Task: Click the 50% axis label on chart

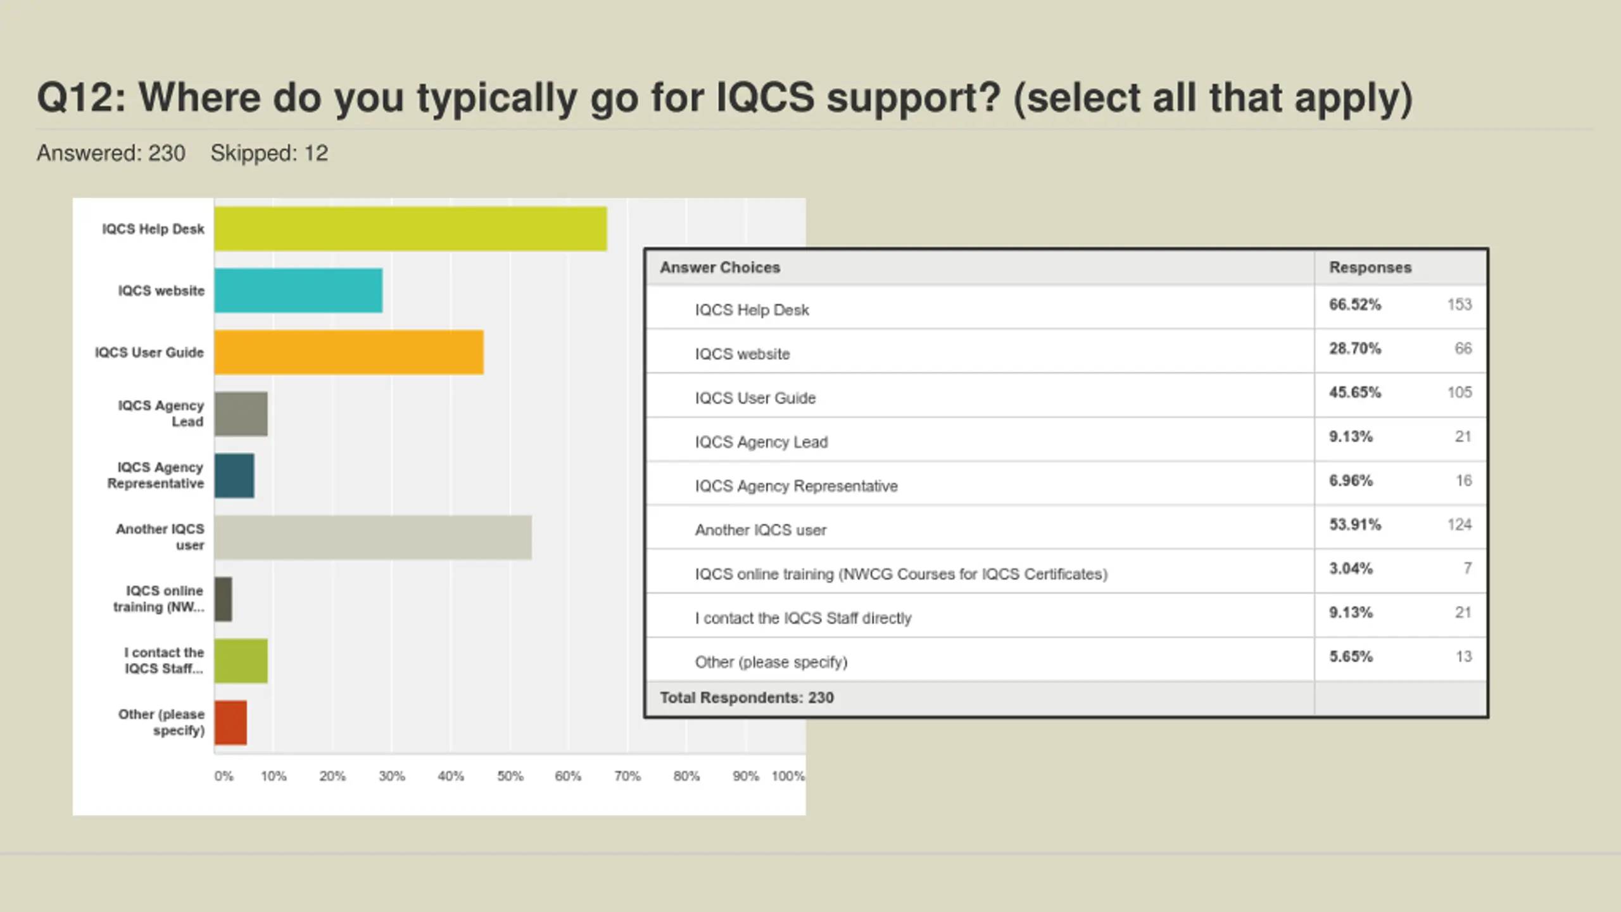Action: tap(510, 776)
